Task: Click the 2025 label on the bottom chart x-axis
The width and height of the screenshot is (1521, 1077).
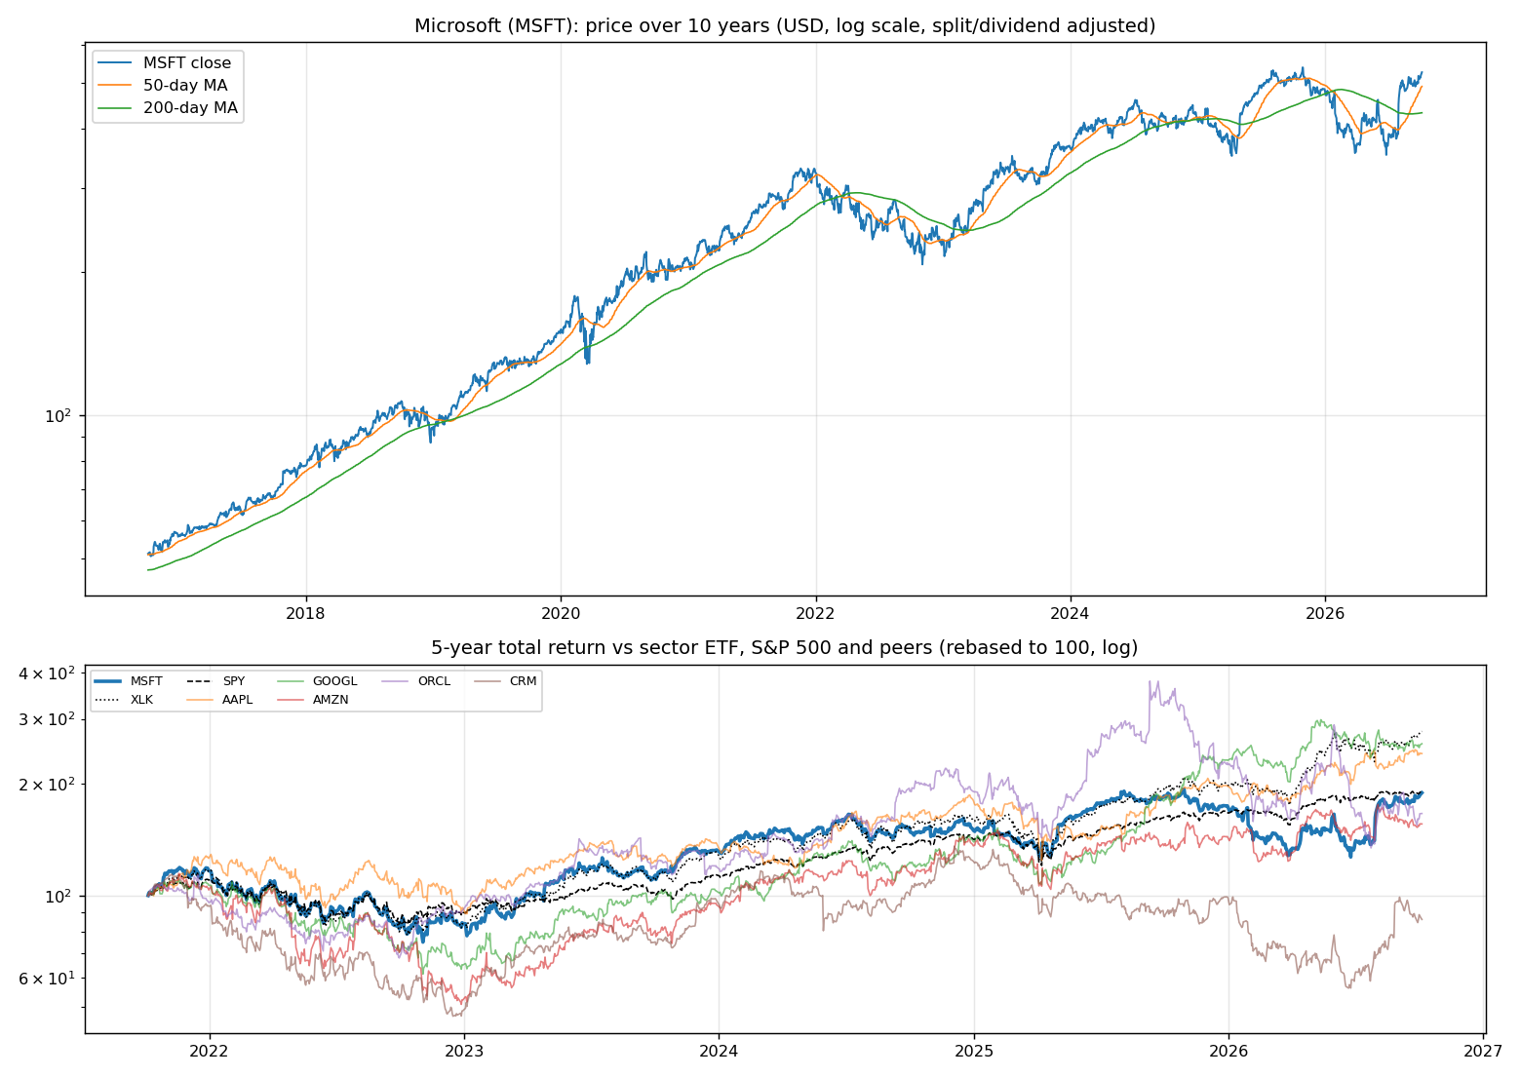Action: pos(974,1051)
